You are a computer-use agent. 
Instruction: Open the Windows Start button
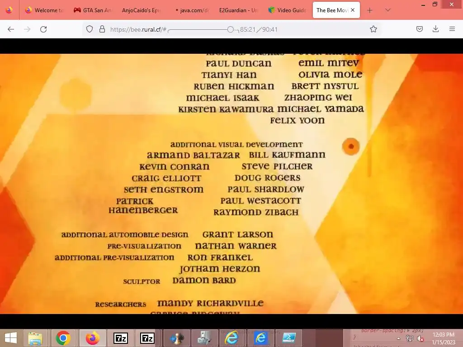tap(11, 338)
